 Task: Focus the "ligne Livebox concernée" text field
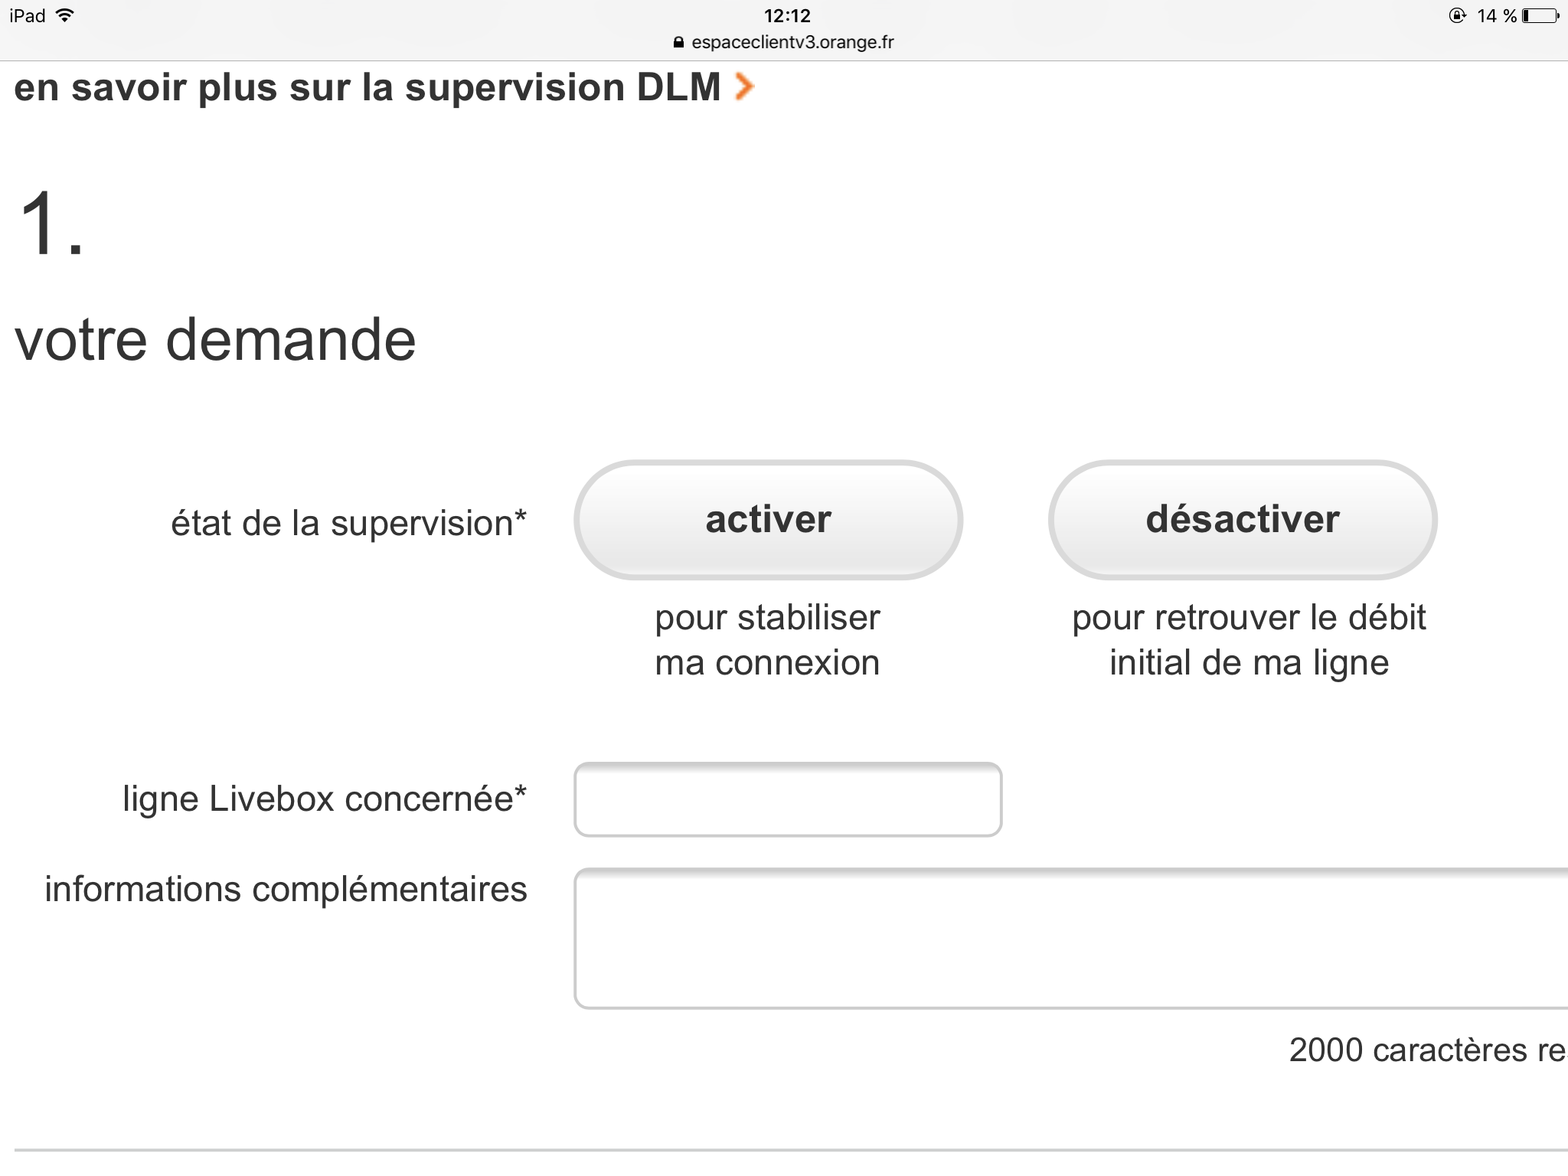787,799
